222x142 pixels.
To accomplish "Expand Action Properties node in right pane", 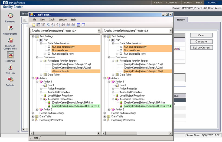I will [113, 89].
